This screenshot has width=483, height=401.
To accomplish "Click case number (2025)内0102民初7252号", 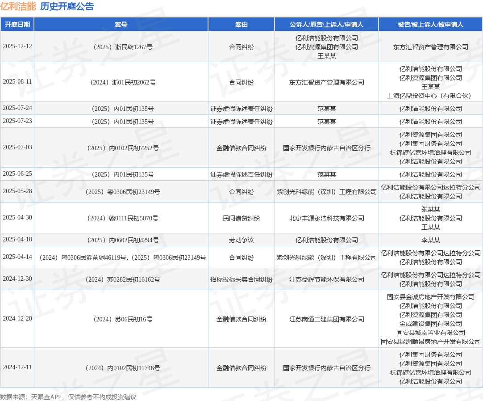I will 123,148.
